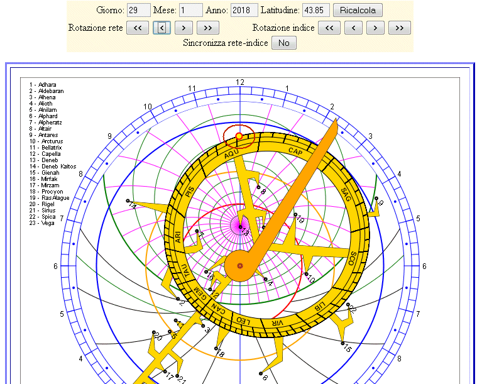
Task: Click the Giorno input field
Action: (138, 10)
